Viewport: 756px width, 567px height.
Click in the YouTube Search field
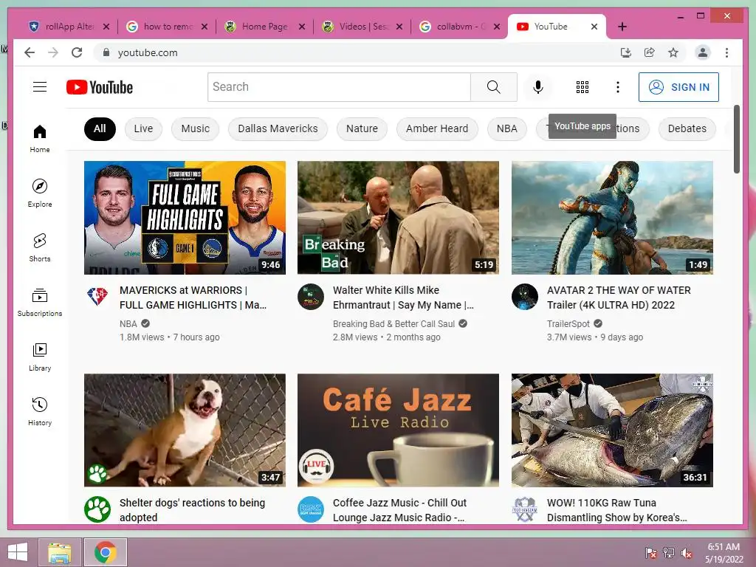point(339,87)
